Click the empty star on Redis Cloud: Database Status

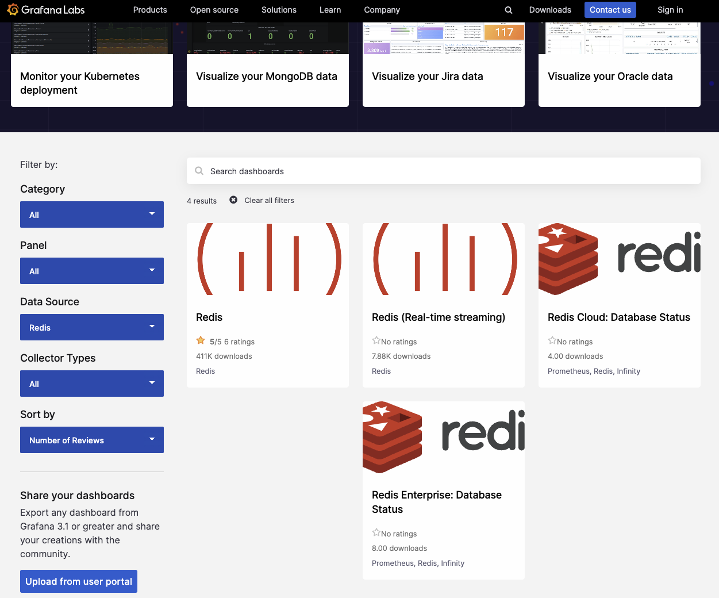coord(552,340)
